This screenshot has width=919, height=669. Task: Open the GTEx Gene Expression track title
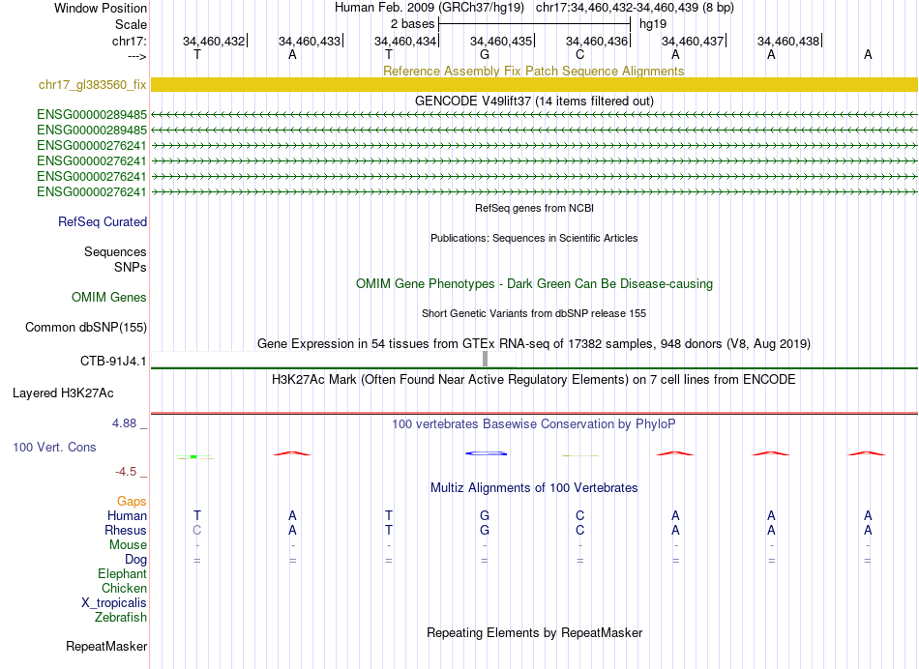coord(534,344)
